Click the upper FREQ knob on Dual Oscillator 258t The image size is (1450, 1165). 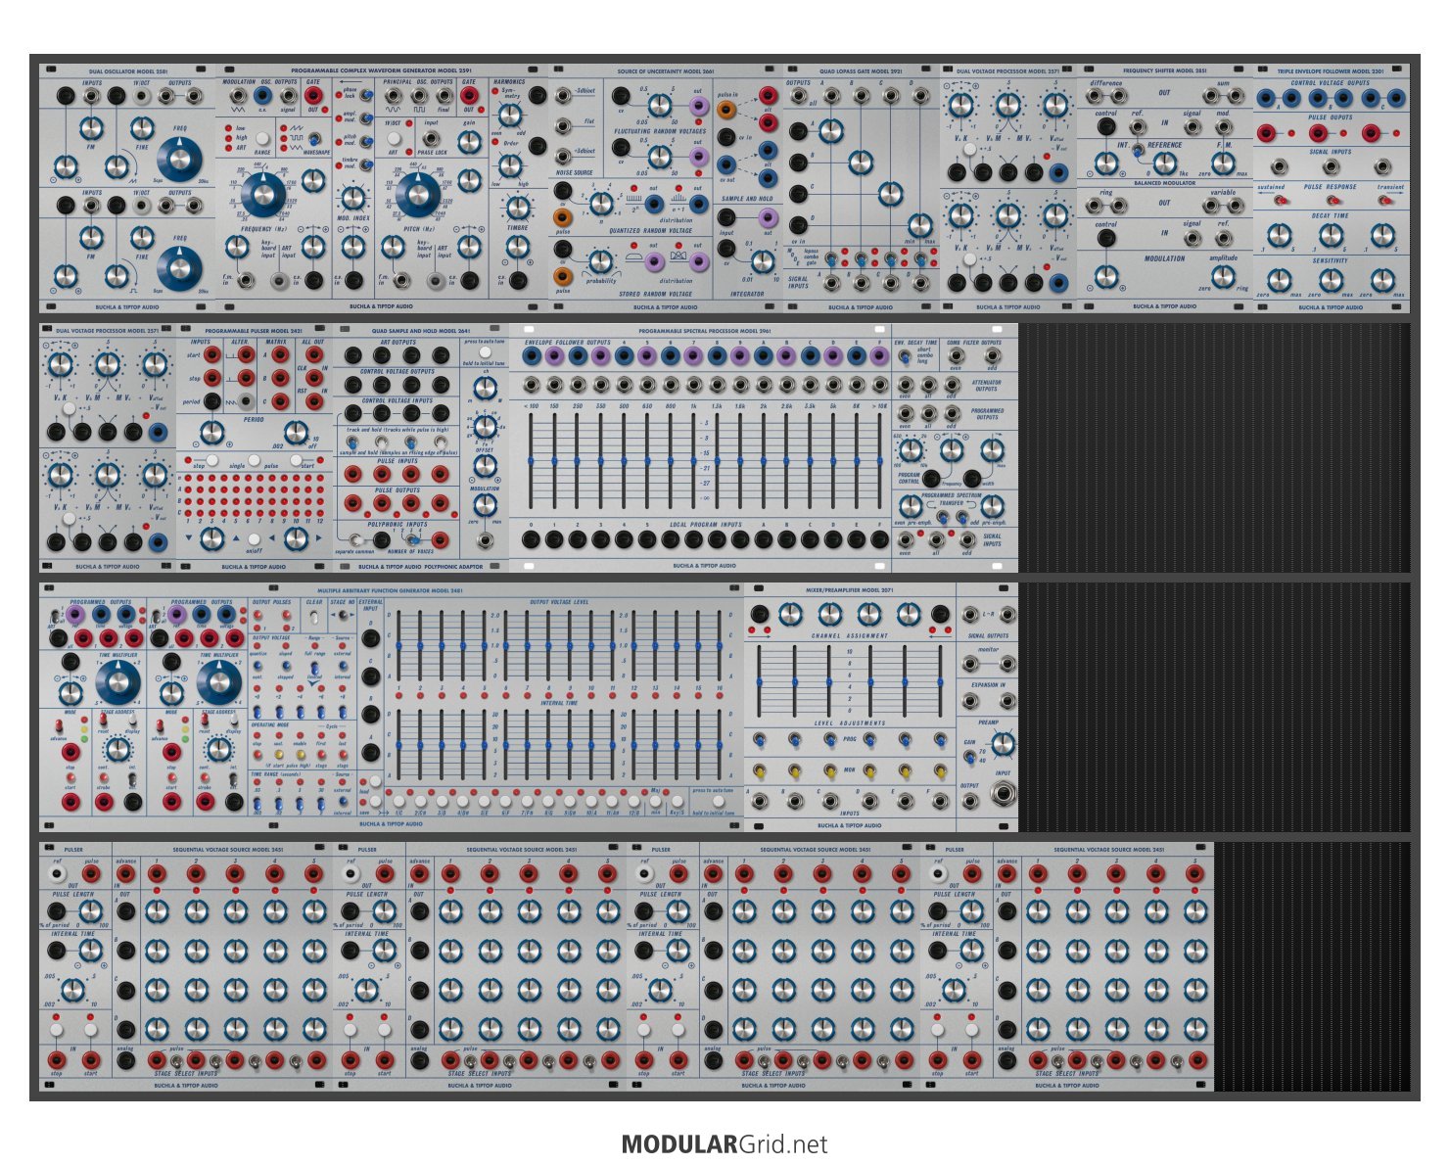(180, 159)
